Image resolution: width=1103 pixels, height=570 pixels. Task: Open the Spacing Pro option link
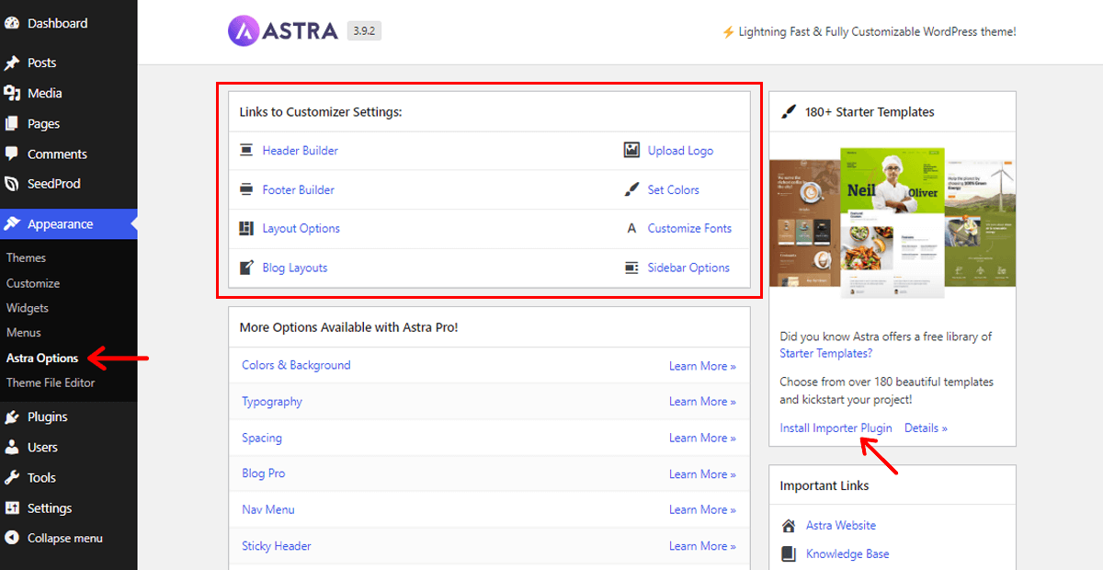[262, 438]
